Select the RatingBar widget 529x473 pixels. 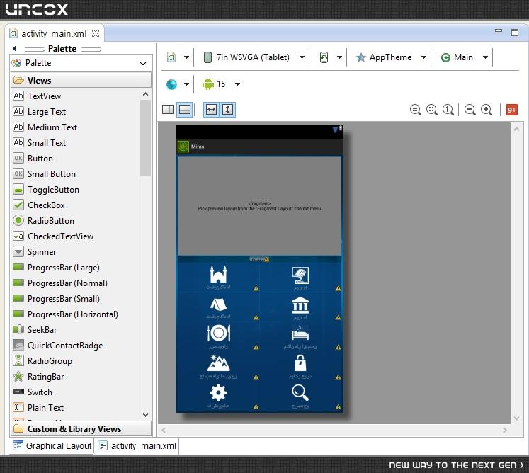[x=38, y=377]
